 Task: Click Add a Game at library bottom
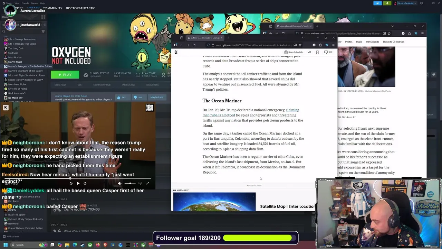[11, 237]
